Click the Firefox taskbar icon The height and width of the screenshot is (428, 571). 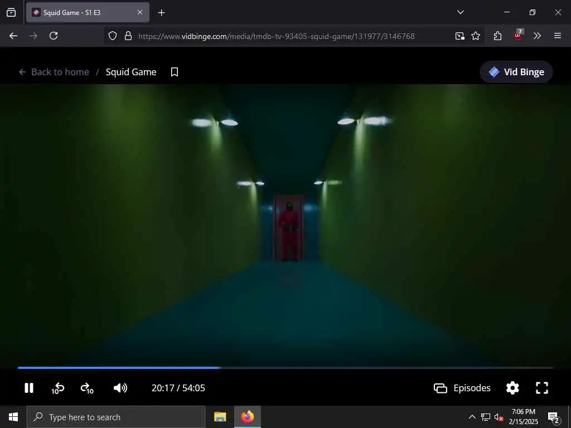247,417
